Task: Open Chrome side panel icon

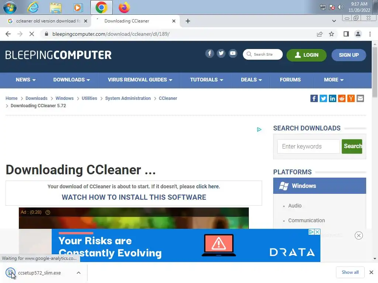Action: click(x=346, y=34)
